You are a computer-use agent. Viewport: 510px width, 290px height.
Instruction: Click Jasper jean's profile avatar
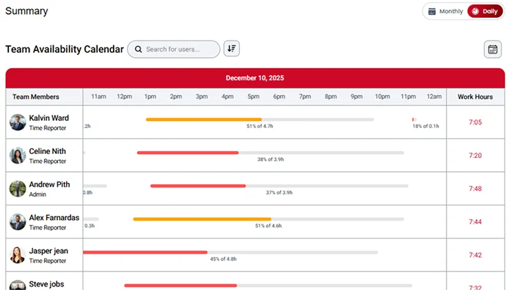(x=17, y=255)
